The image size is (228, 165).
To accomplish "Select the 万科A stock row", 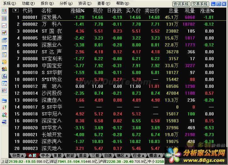I will [118, 24].
